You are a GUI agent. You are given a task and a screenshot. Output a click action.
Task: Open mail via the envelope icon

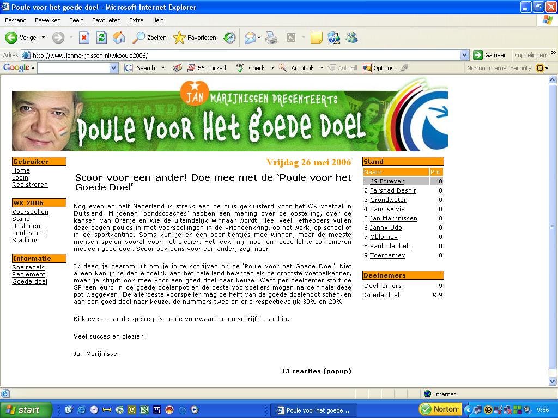point(250,38)
